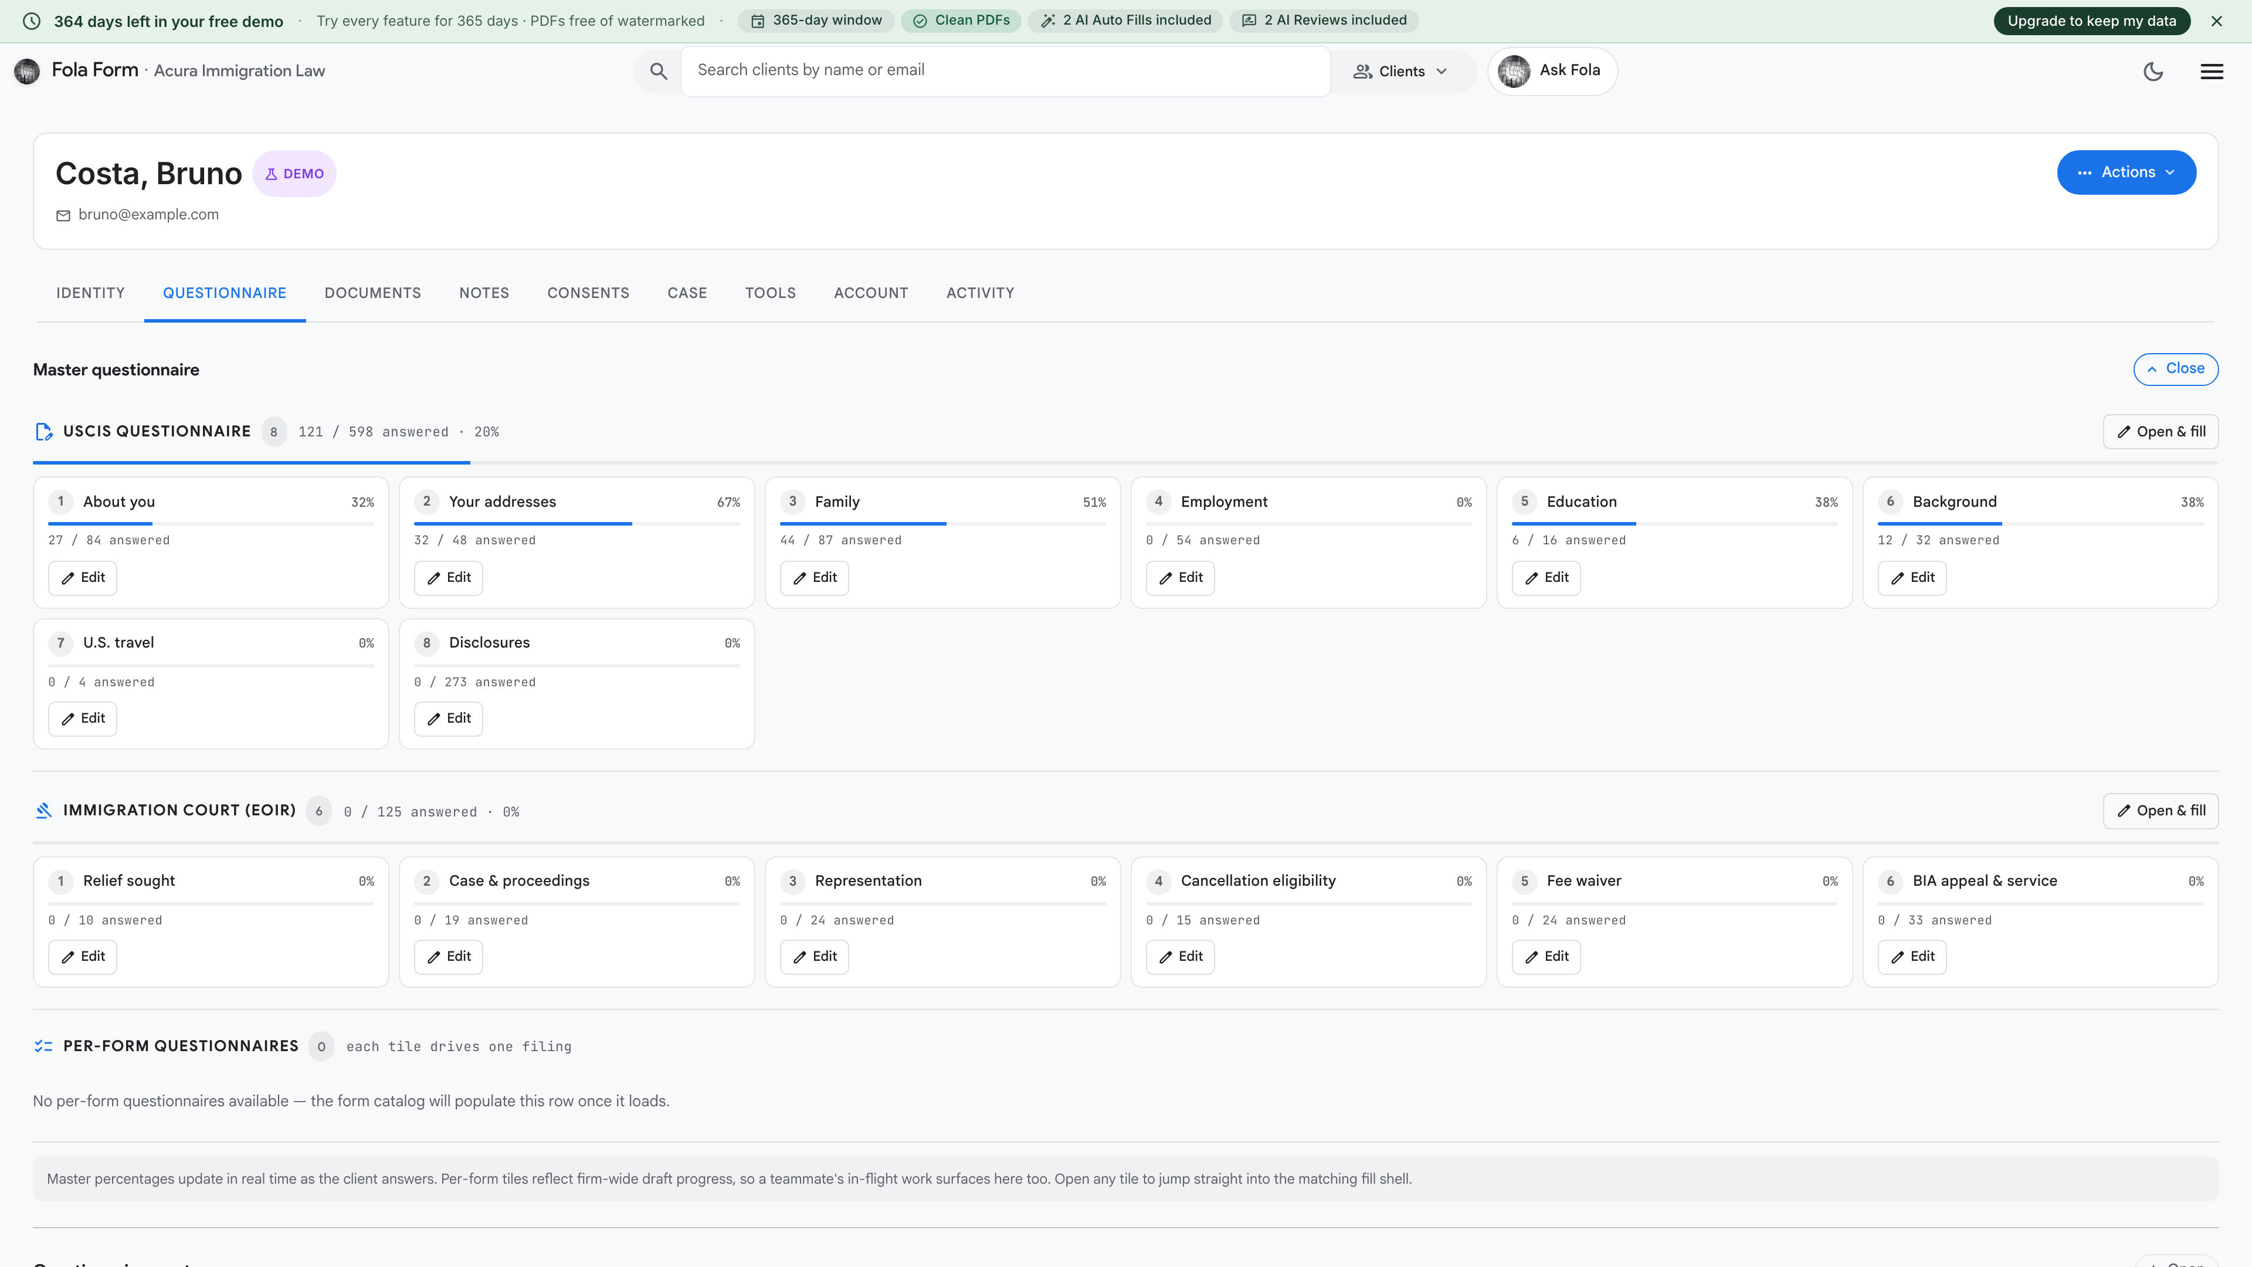
Task: Click the EOIR section count badge 6
Action: (x=319, y=811)
